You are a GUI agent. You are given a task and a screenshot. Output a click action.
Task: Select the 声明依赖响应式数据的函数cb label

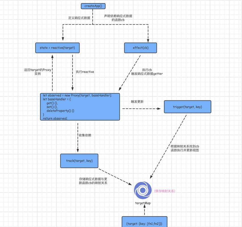tap(118, 18)
